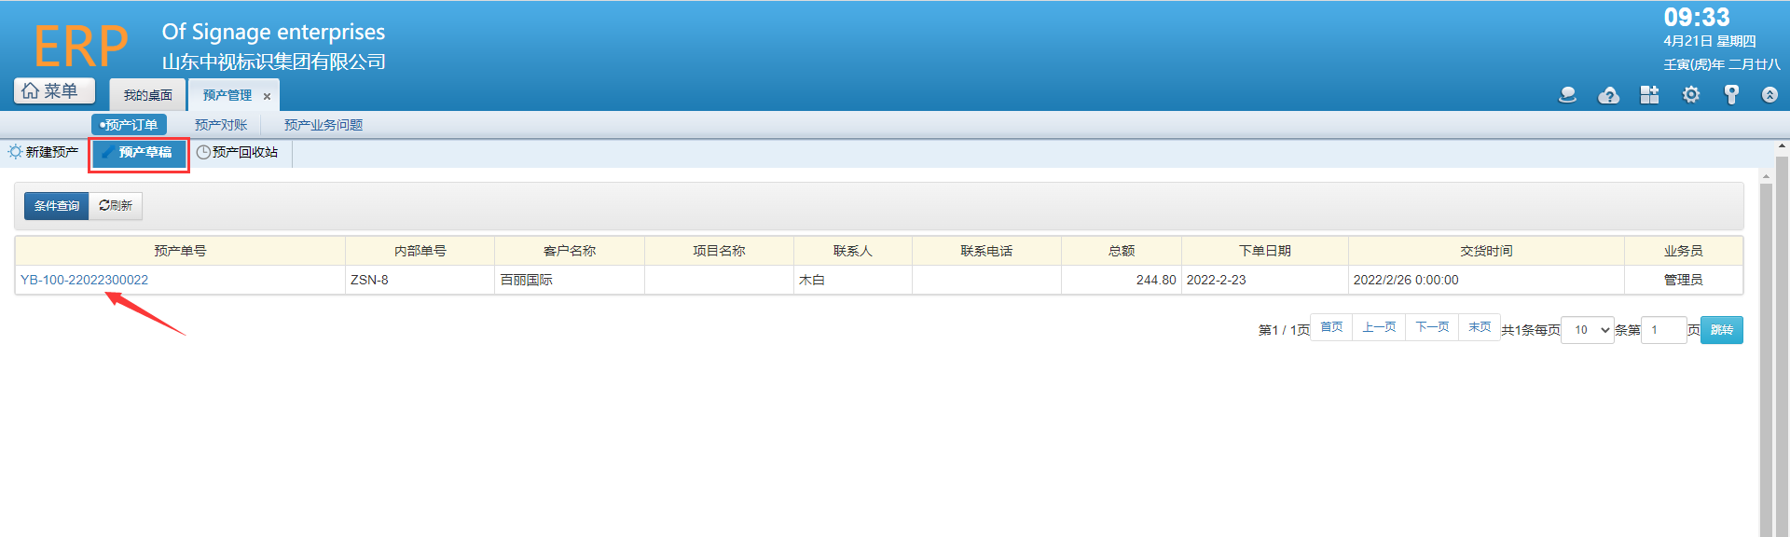Image resolution: width=1790 pixels, height=537 pixels.
Task: Open order link YB-100-22022300022
Action: coord(84,280)
